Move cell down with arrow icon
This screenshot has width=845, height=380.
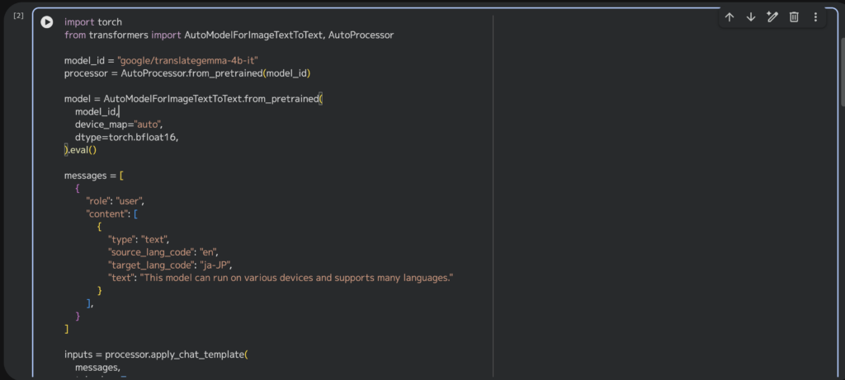(751, 17)
